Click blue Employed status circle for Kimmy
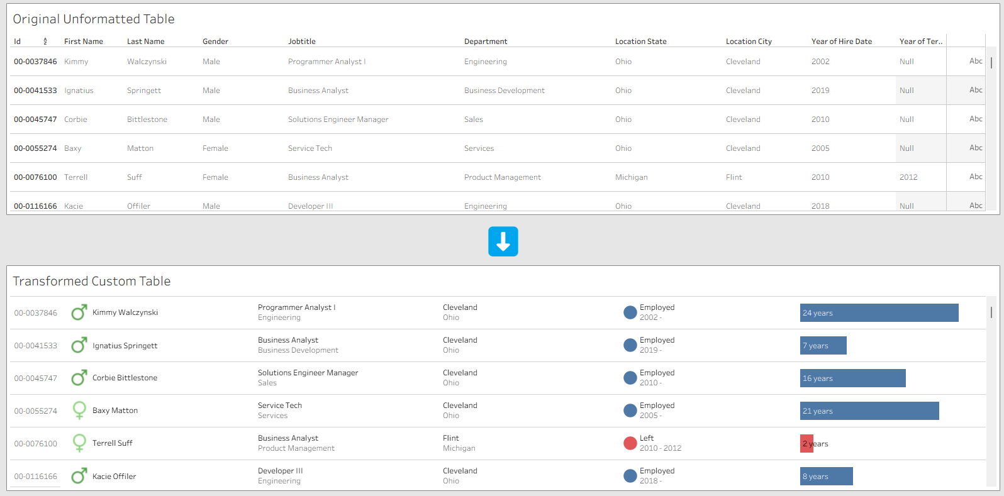The image size is (1004, 496). click(630, 312)
